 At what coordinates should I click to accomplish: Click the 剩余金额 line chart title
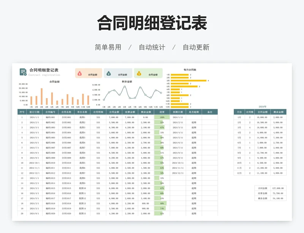127,81
